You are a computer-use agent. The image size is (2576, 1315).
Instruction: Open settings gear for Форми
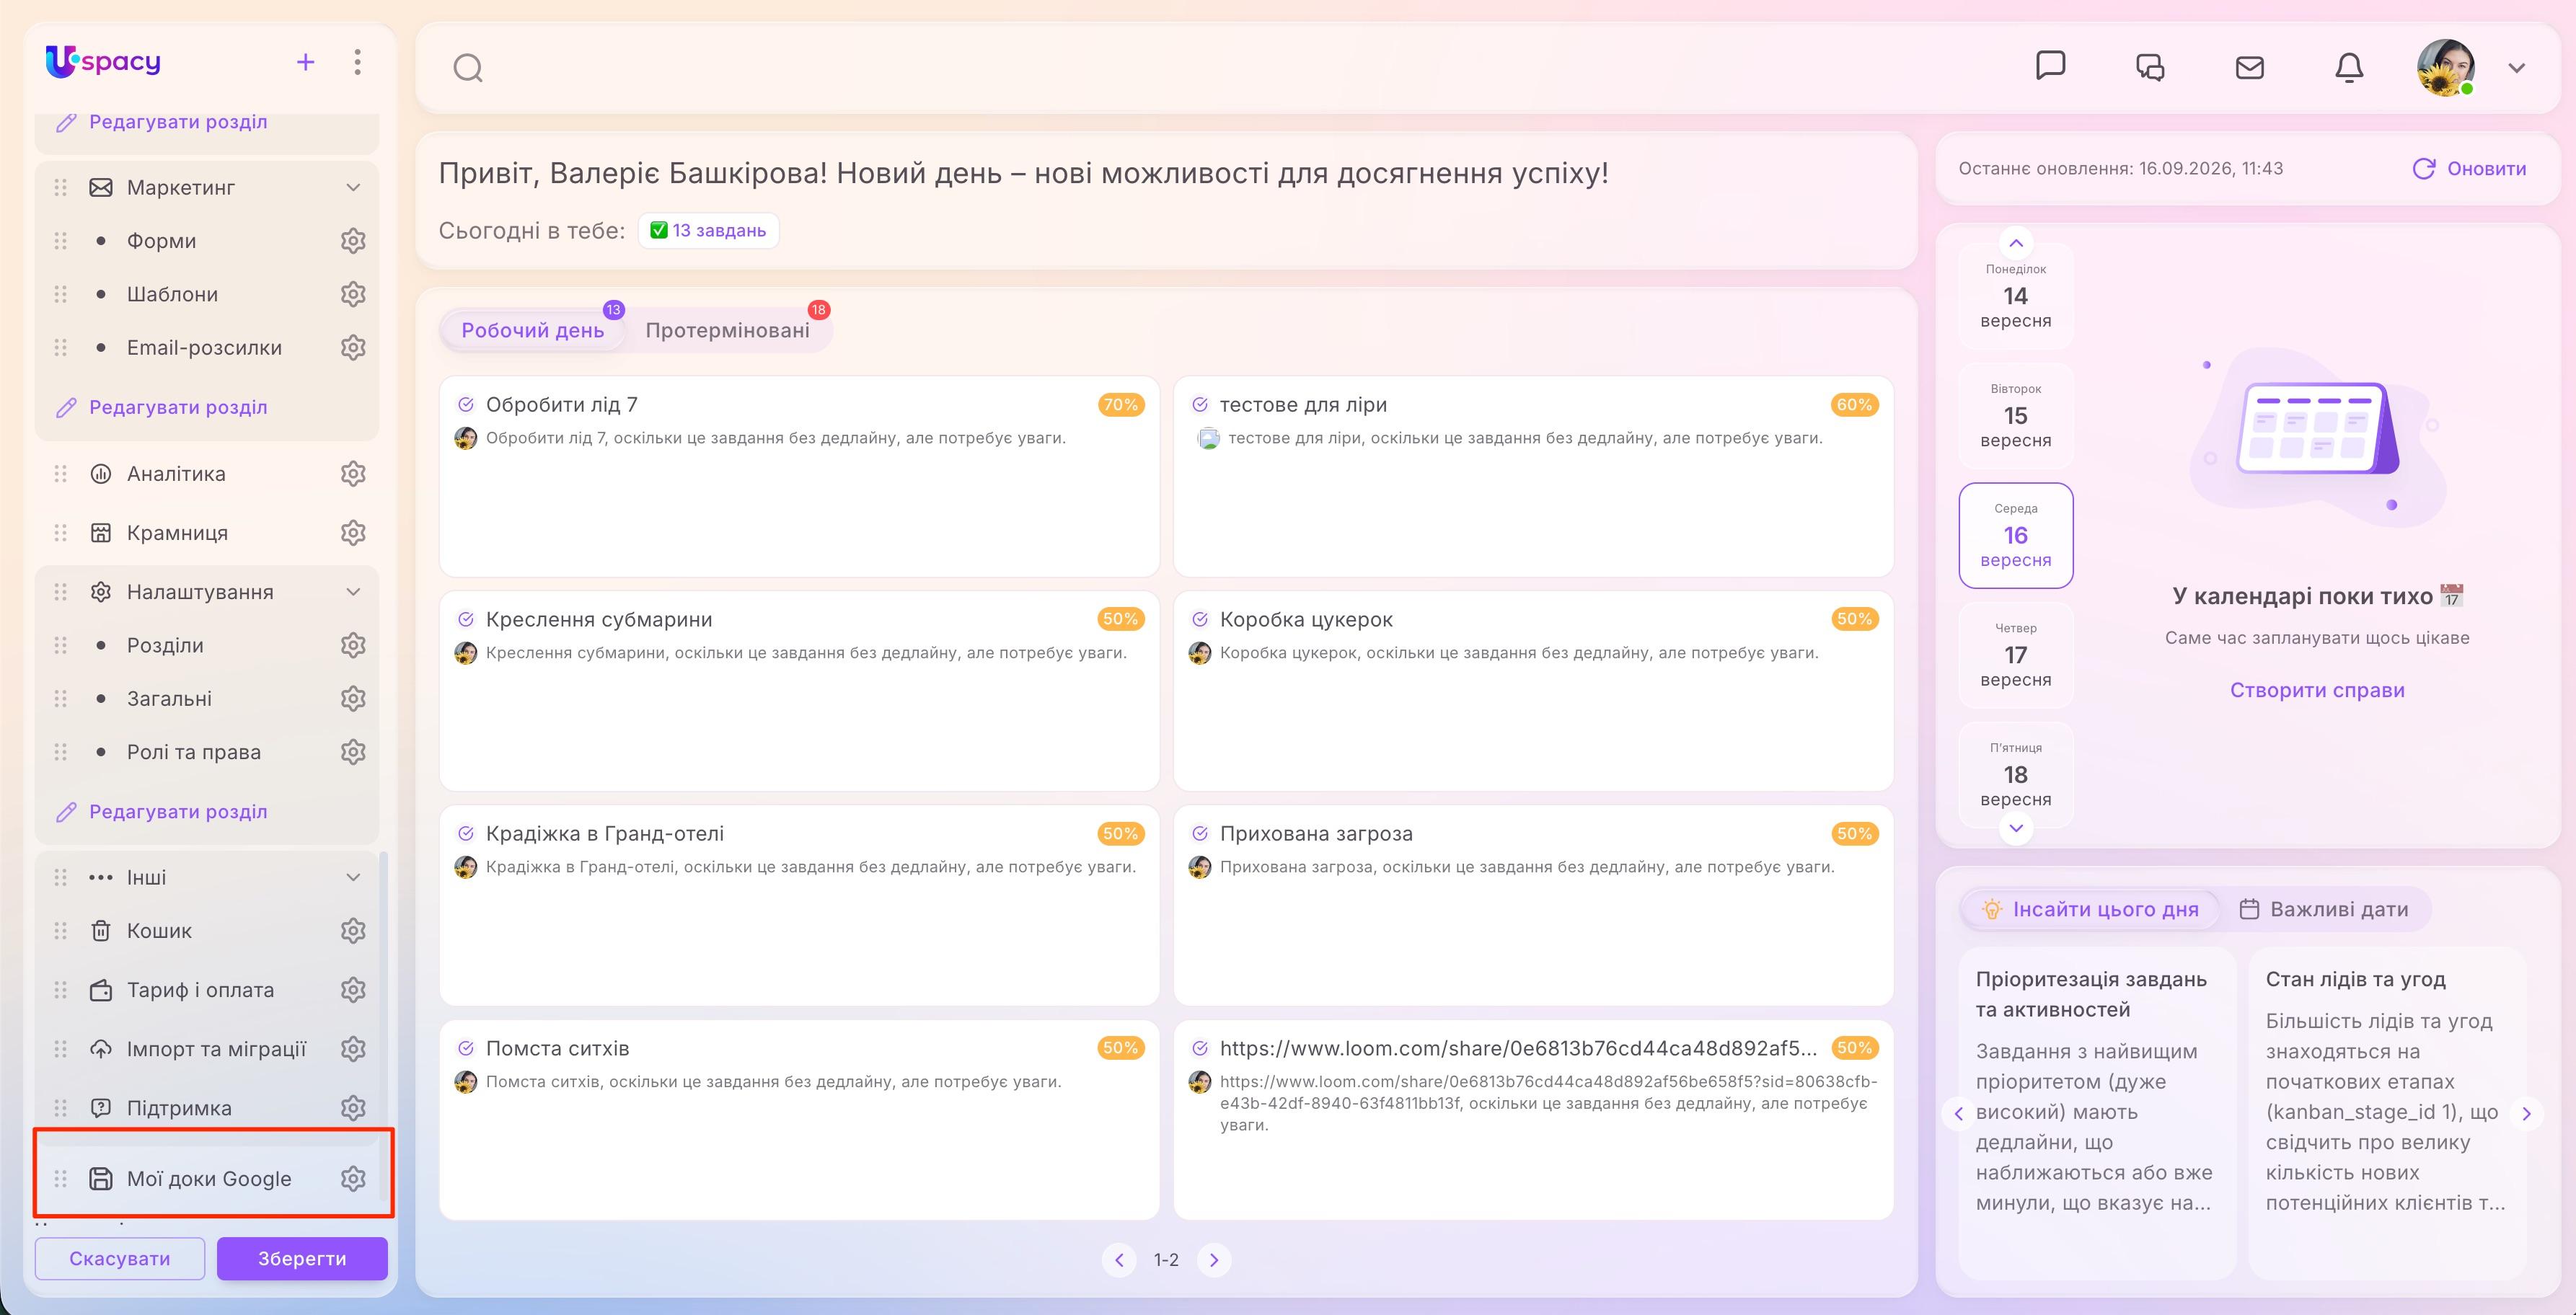coord(353,241)
